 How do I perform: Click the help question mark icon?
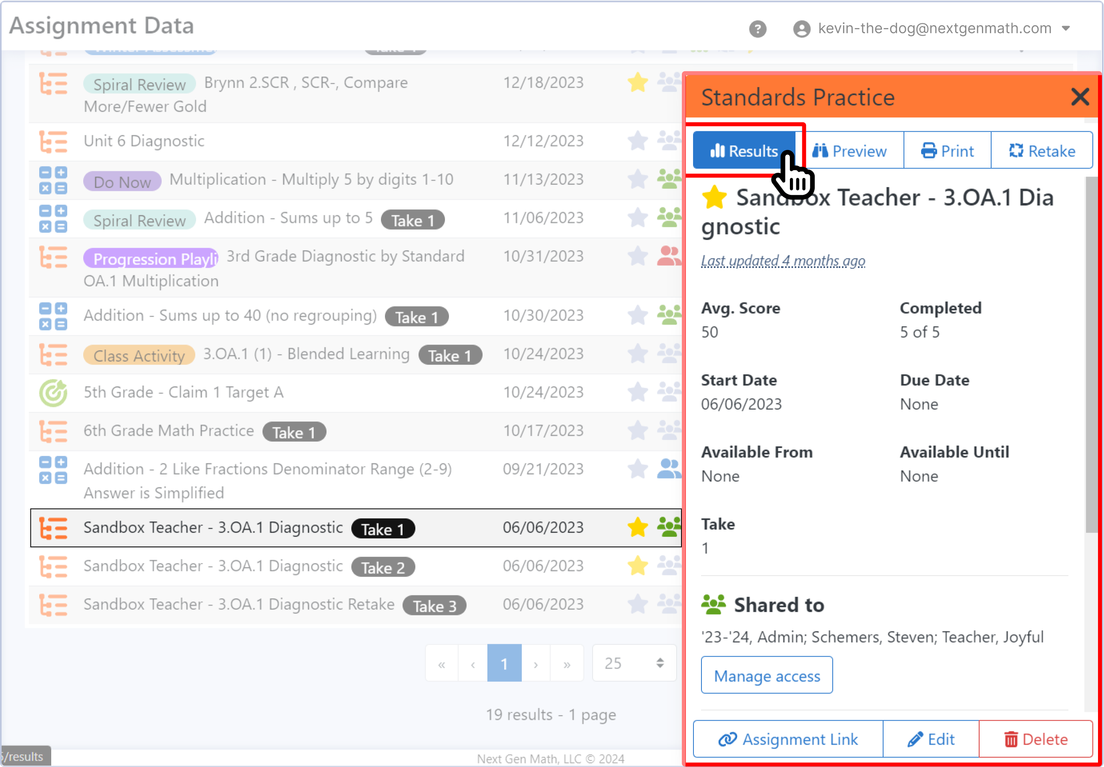click(757, 29)
